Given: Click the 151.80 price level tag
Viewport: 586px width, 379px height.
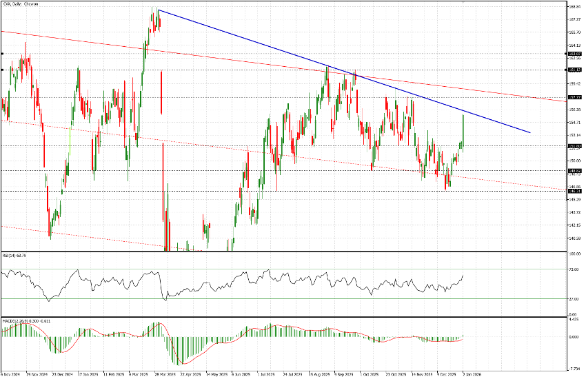Looking at the screenshot, I should coord(575,146).
